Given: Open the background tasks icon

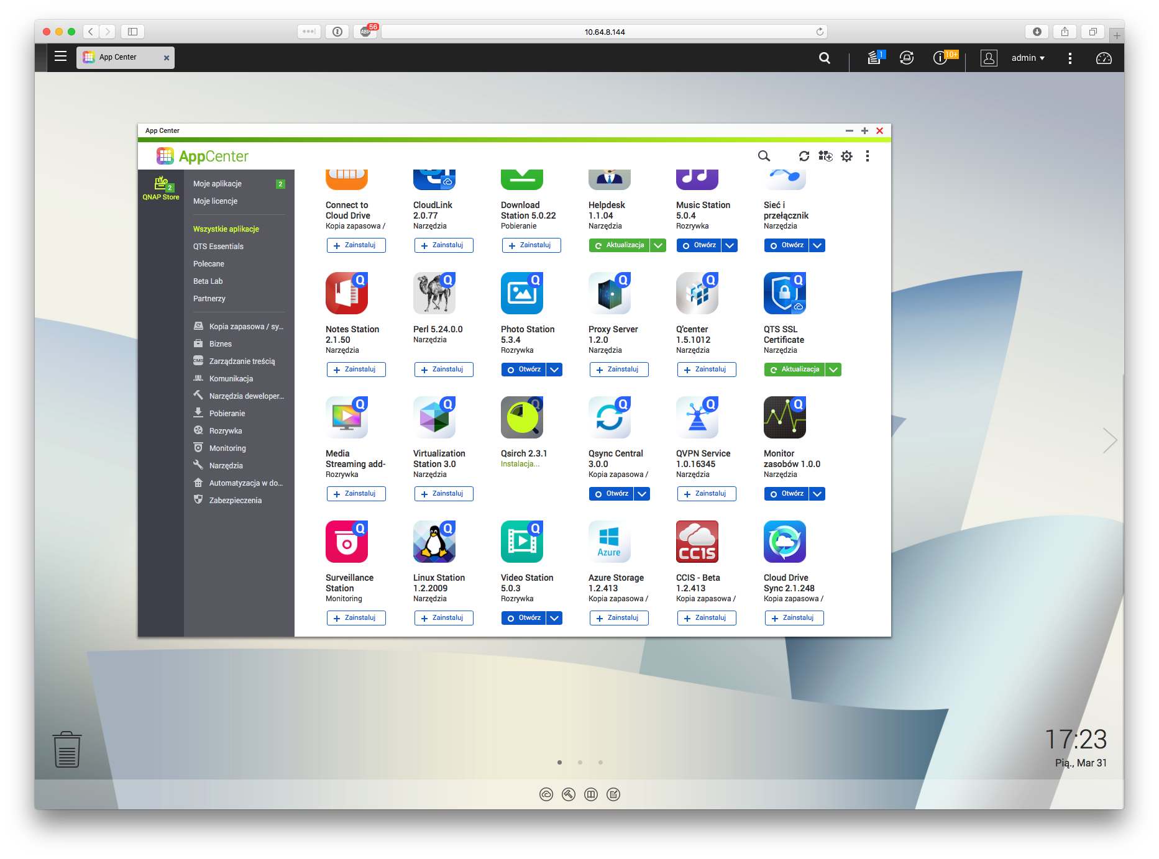Looking at the screenshot, I should coord(875,58).
